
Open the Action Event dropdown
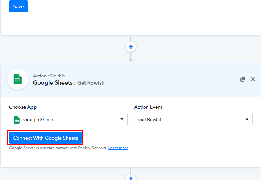click(x=193, y=119)
